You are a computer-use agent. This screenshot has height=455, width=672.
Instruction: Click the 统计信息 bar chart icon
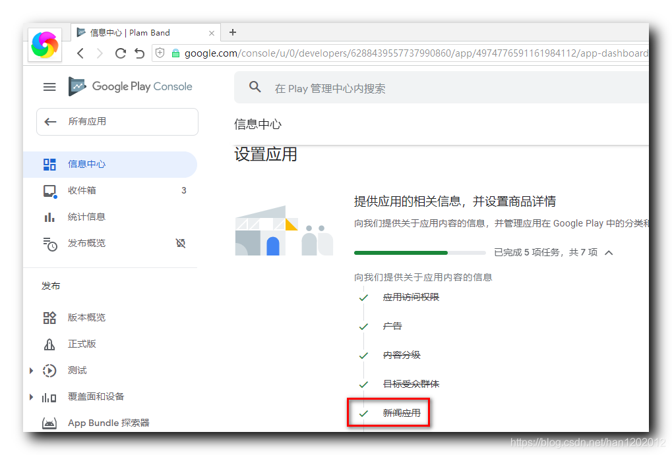49,217
